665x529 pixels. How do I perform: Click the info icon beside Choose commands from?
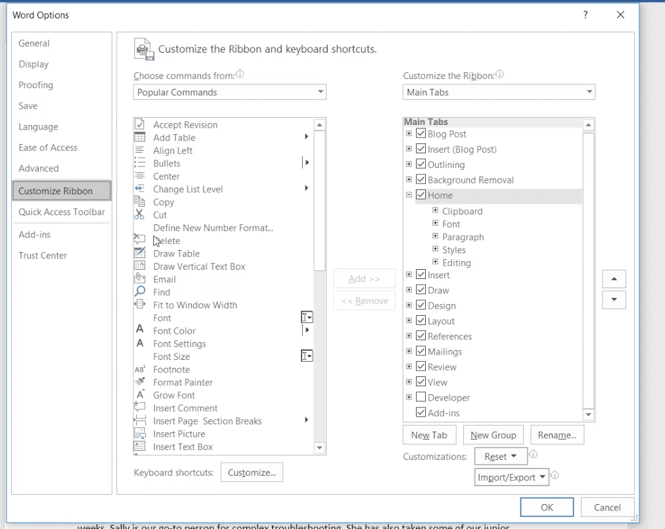(240, 74)
